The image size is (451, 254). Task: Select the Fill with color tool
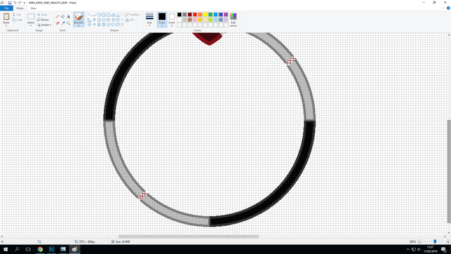[x=62, y=17]
